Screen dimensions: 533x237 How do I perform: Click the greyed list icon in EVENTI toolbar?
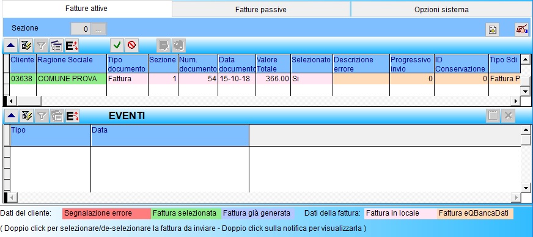pyautogui.click(x=56, y=116)
